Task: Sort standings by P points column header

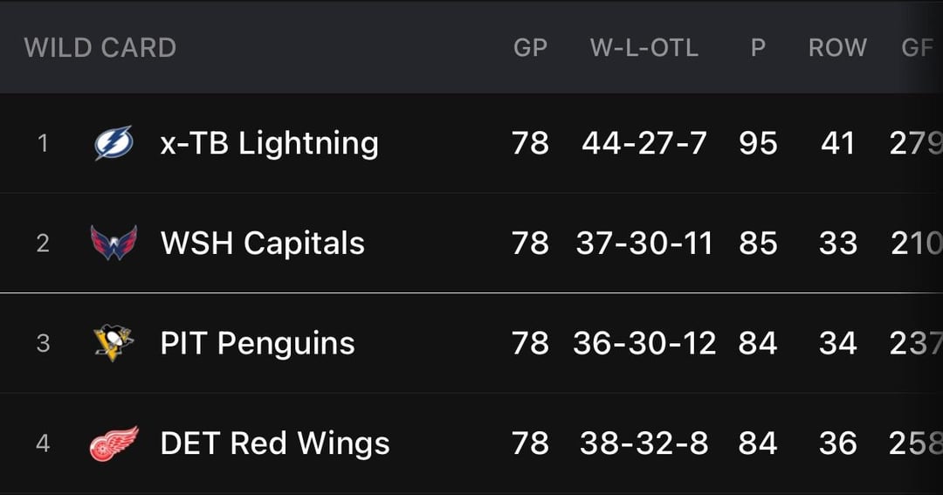Action: click(x=758, y=47)
